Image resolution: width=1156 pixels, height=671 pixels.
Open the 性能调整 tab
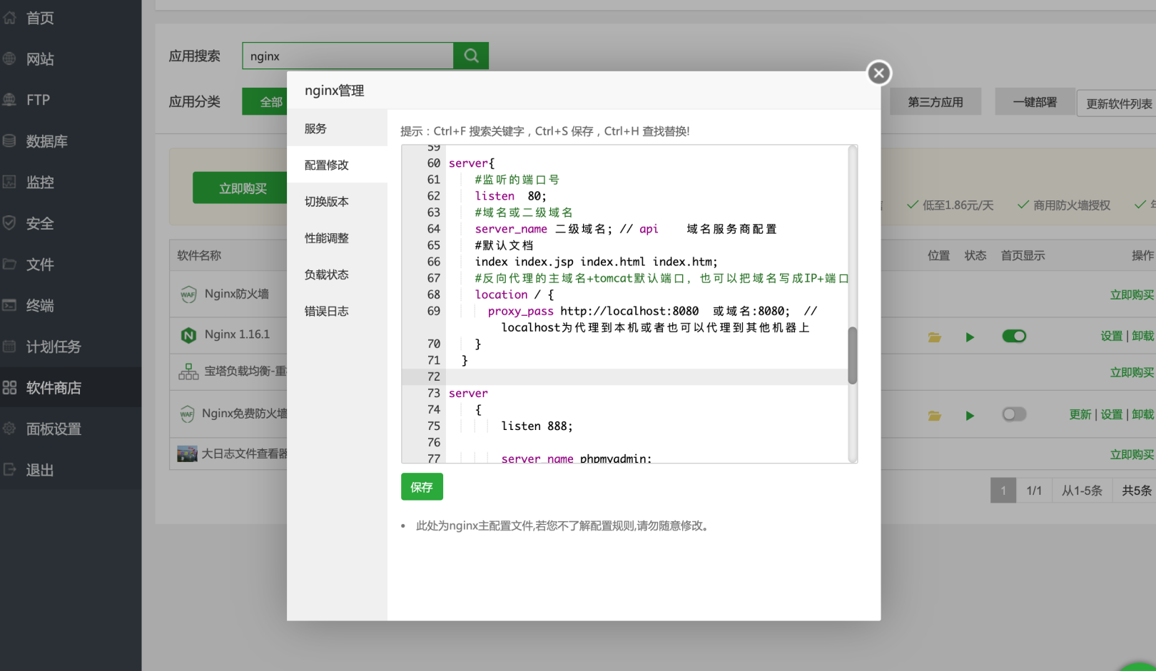coord(337,238)
